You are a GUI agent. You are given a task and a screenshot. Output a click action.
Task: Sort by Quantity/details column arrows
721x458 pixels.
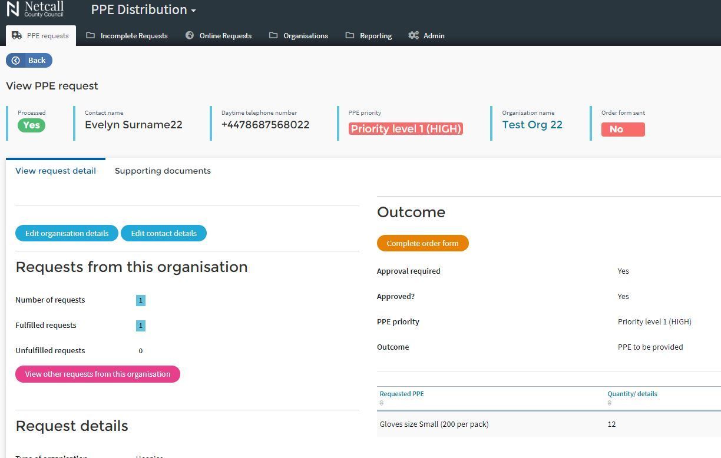click(x=610, y=403)
